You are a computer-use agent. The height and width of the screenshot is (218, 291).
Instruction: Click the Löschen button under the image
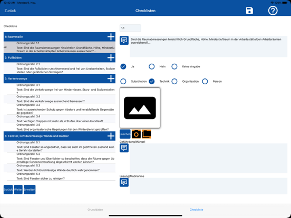pyautogui.click(x=125, y=134)
